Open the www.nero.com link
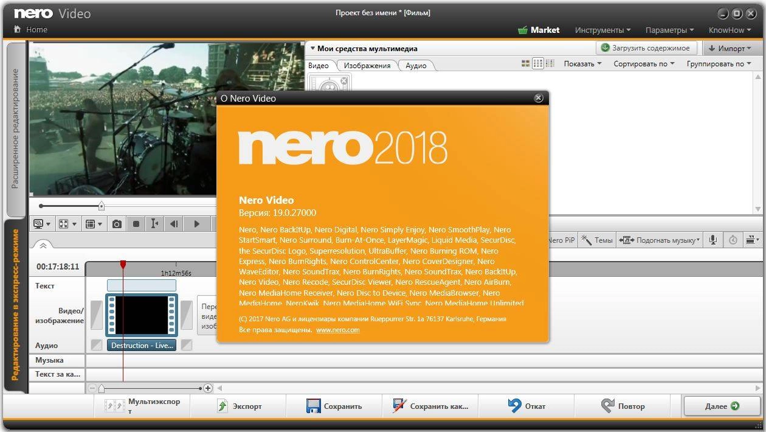The width and height of the screenshot is (766, 432). tap(338, 330)
